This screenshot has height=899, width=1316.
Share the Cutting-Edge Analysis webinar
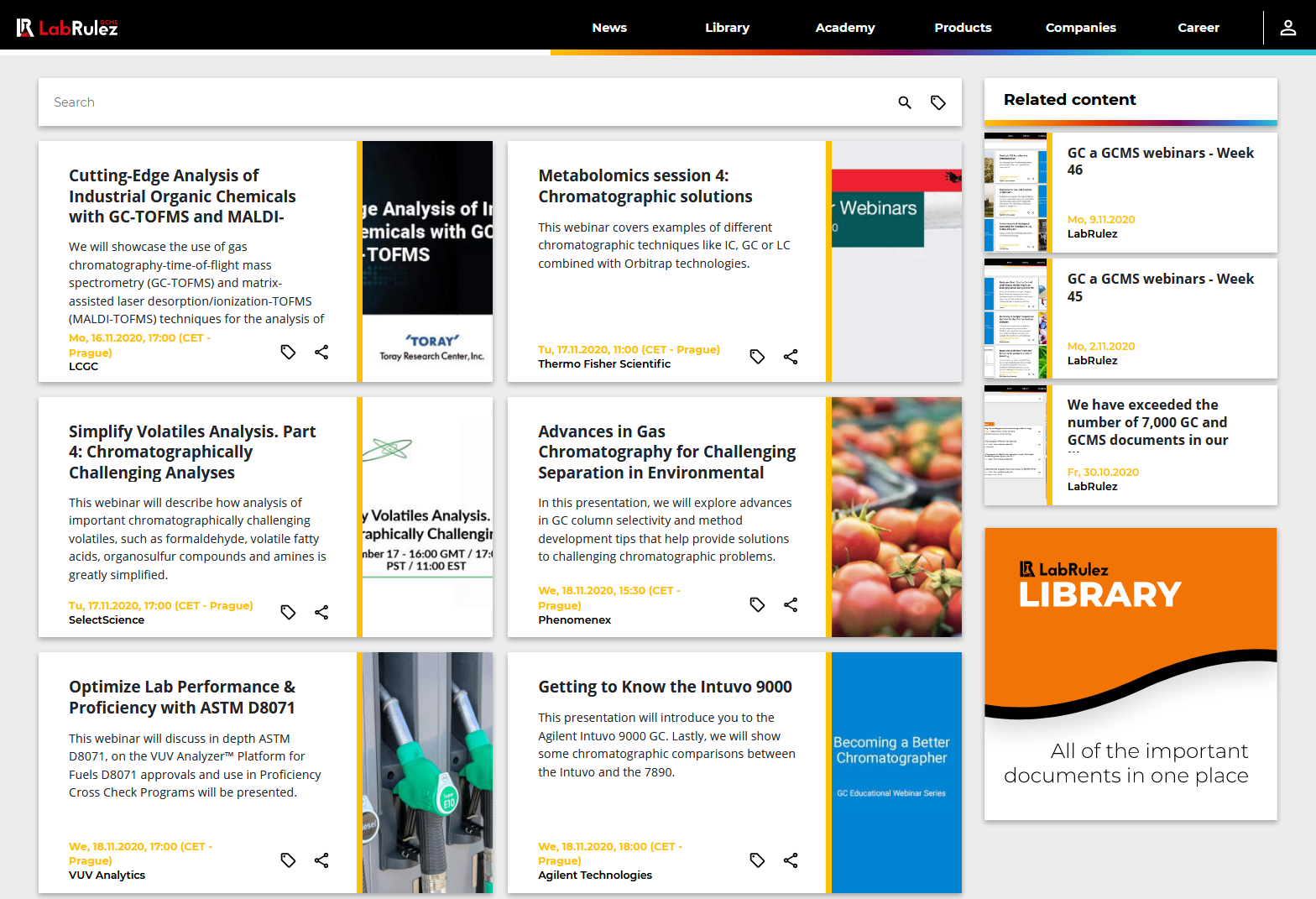coord(321,352)
